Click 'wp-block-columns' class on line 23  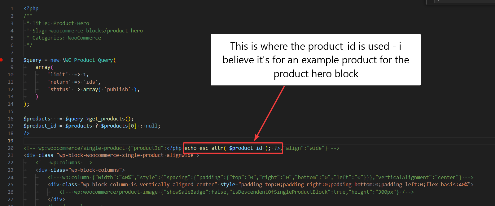(95, 170)
